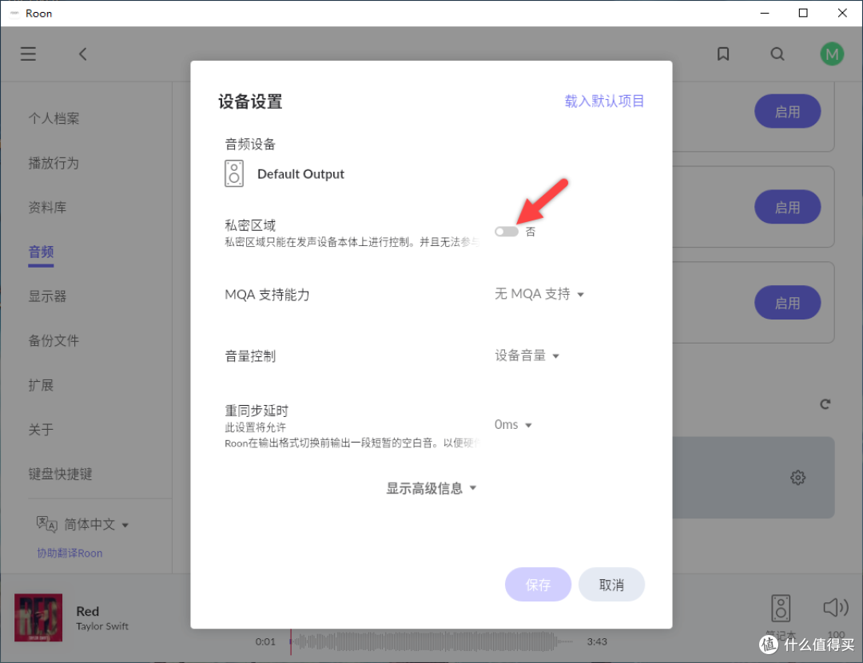
Task: Open the profile avatar menu
Action: click(832, 54)
